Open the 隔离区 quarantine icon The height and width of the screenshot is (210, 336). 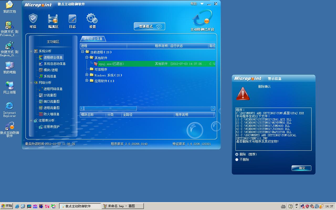[53, 19]
